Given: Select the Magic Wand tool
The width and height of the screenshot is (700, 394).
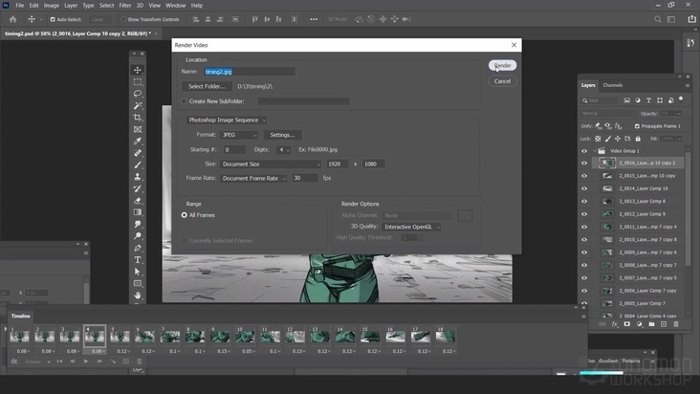Looking at the screenshot, I should click(x=138, y=106).
